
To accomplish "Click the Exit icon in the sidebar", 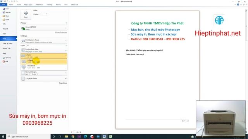I will (x=3, y=61).
